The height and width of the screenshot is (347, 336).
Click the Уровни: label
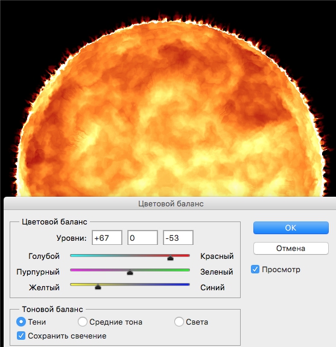tap(71, 238)
